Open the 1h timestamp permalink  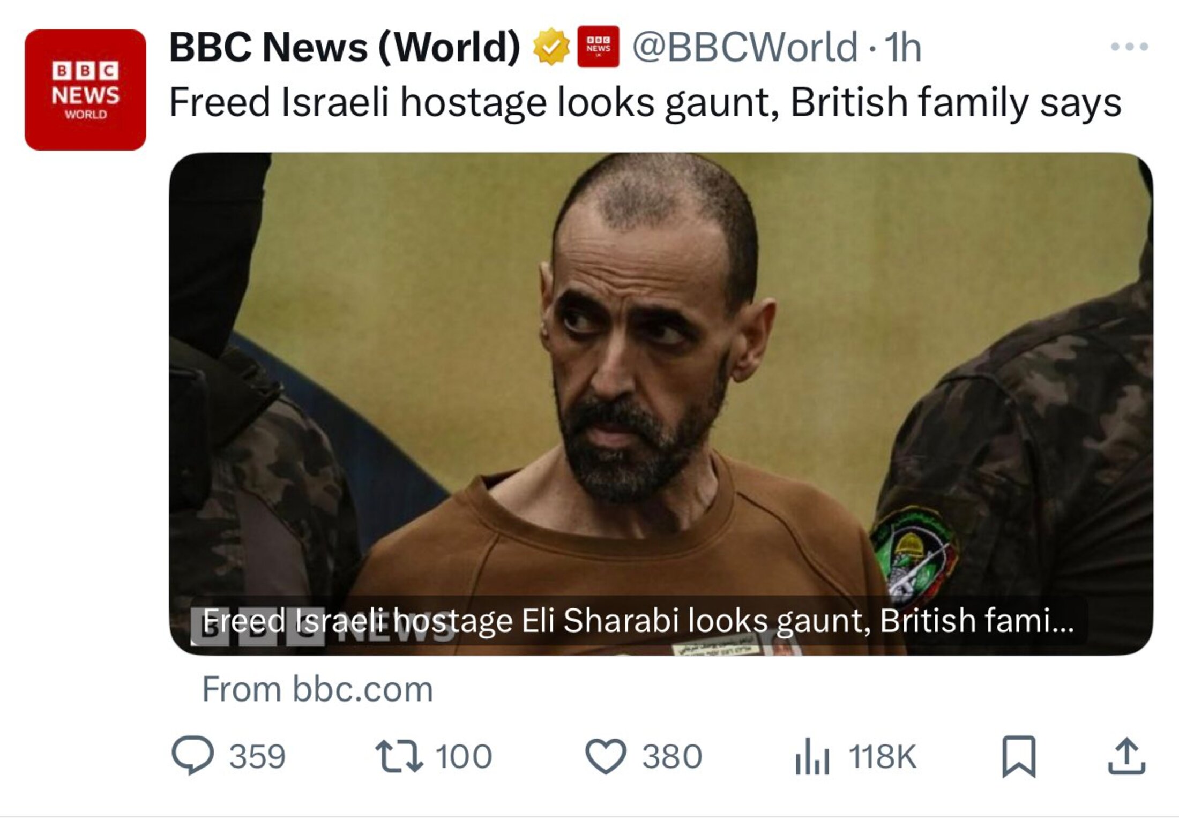tap(903, 48)
